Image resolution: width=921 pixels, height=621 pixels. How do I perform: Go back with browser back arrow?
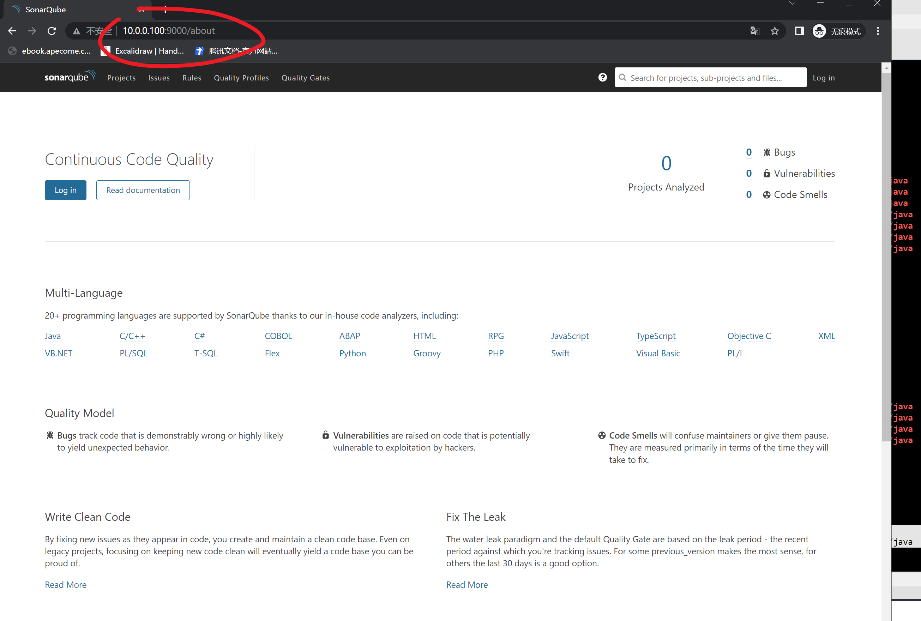point(12,31)
